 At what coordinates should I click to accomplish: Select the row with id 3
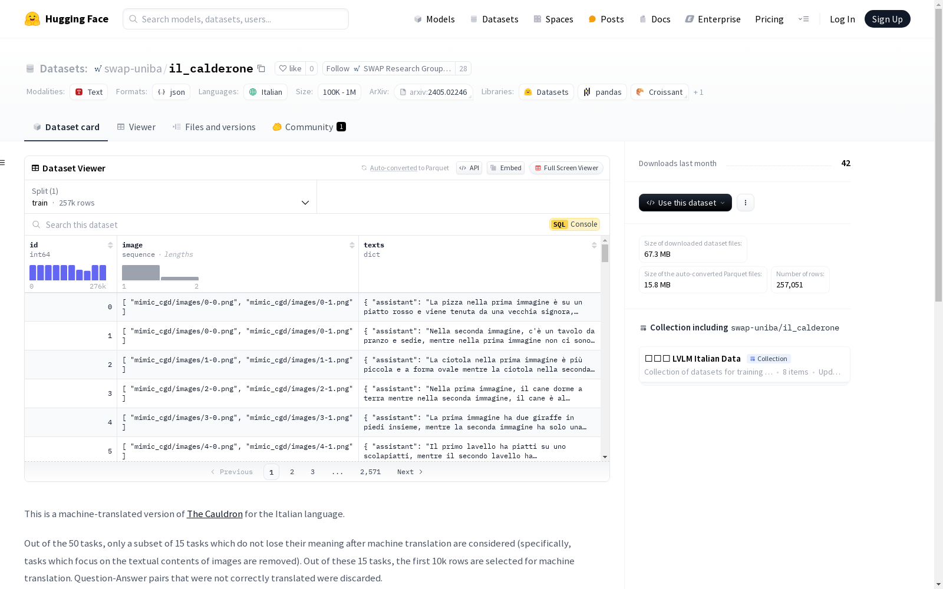(x=312, y=393)
